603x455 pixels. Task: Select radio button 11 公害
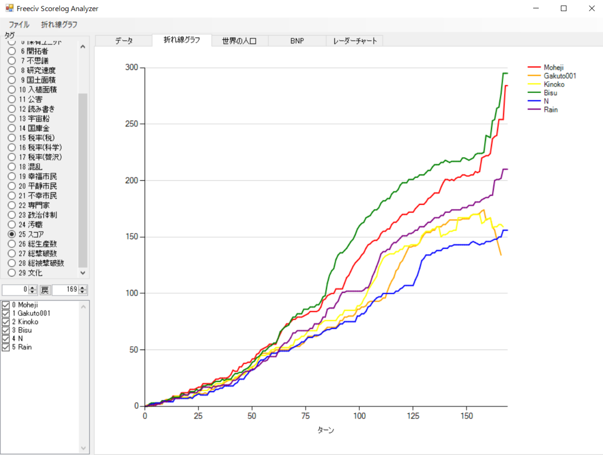coord(12,99)
